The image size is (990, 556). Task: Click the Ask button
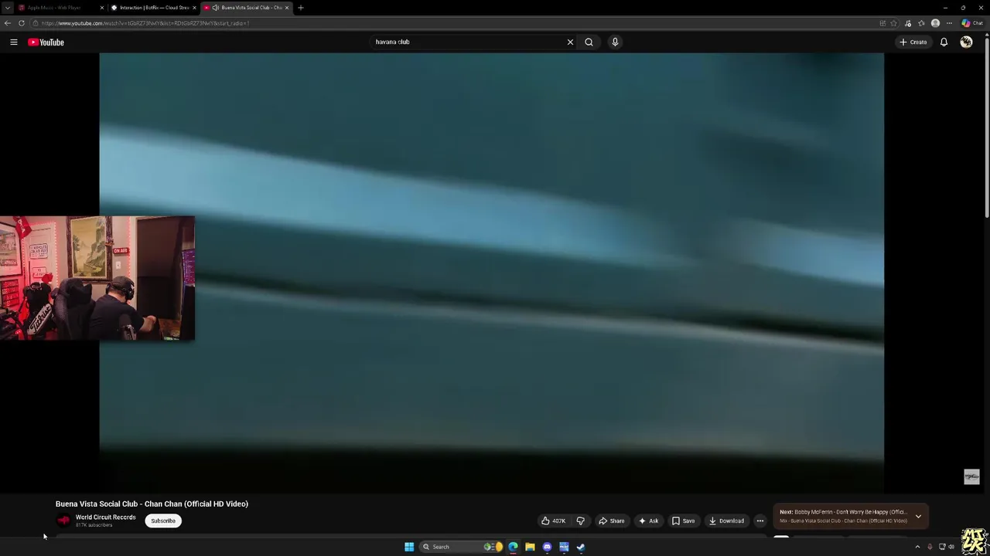648,520
